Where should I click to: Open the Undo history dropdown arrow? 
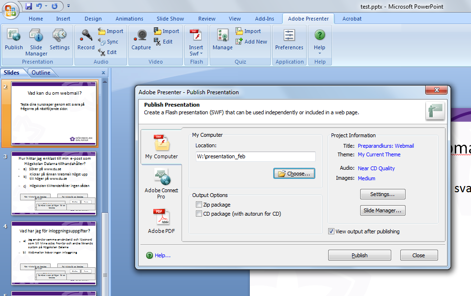point(46,6)
